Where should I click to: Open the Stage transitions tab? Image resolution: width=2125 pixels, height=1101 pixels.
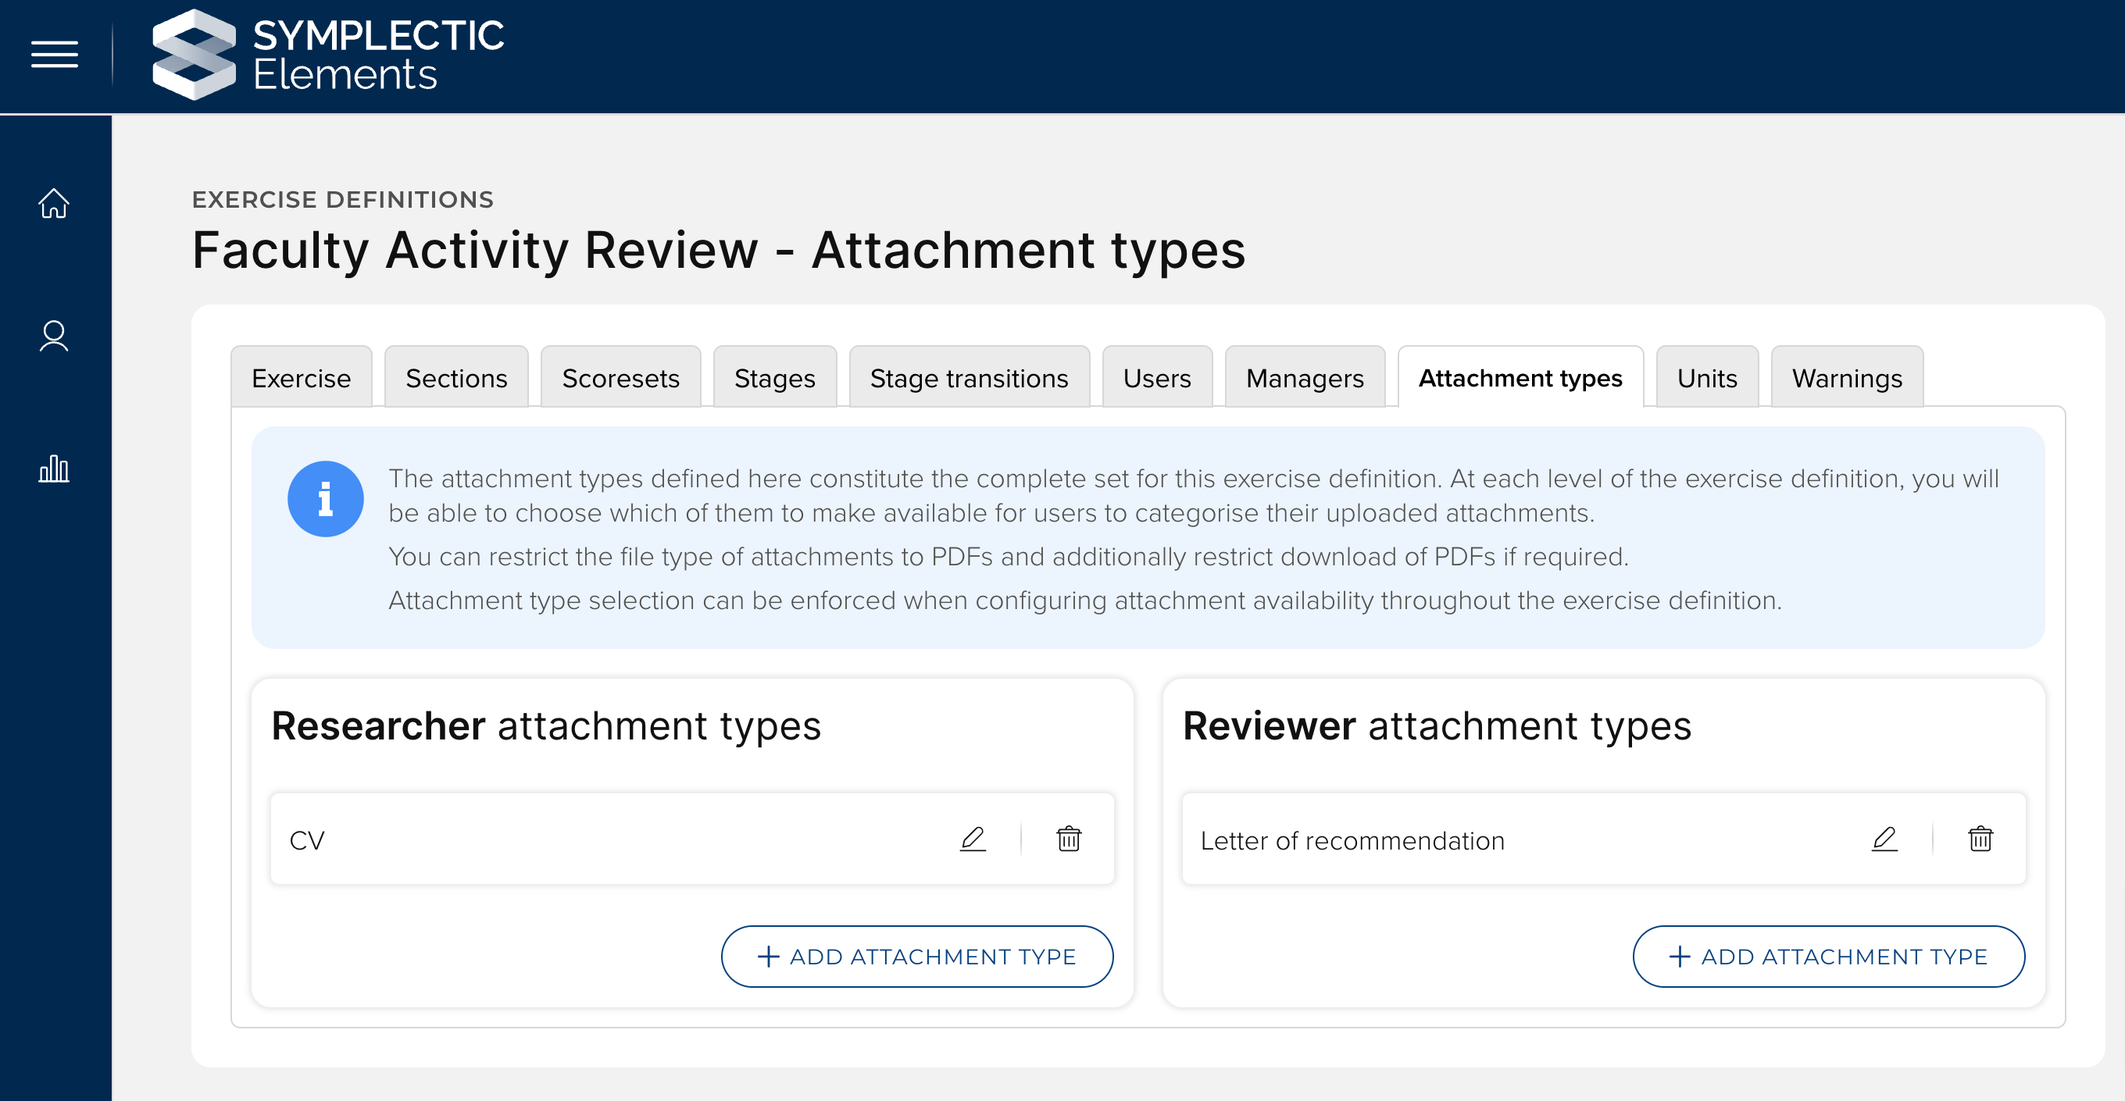[969, 378]
